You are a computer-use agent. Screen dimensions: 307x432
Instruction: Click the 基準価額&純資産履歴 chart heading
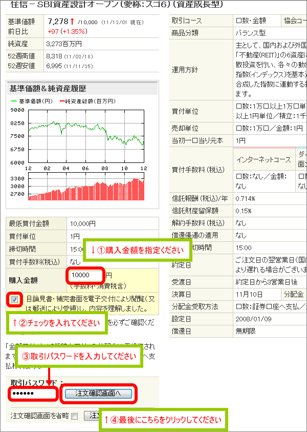tap(48, 89)
